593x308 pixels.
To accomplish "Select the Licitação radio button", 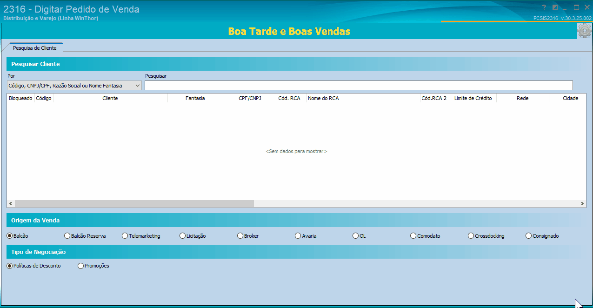I will (x=193, y=236).
